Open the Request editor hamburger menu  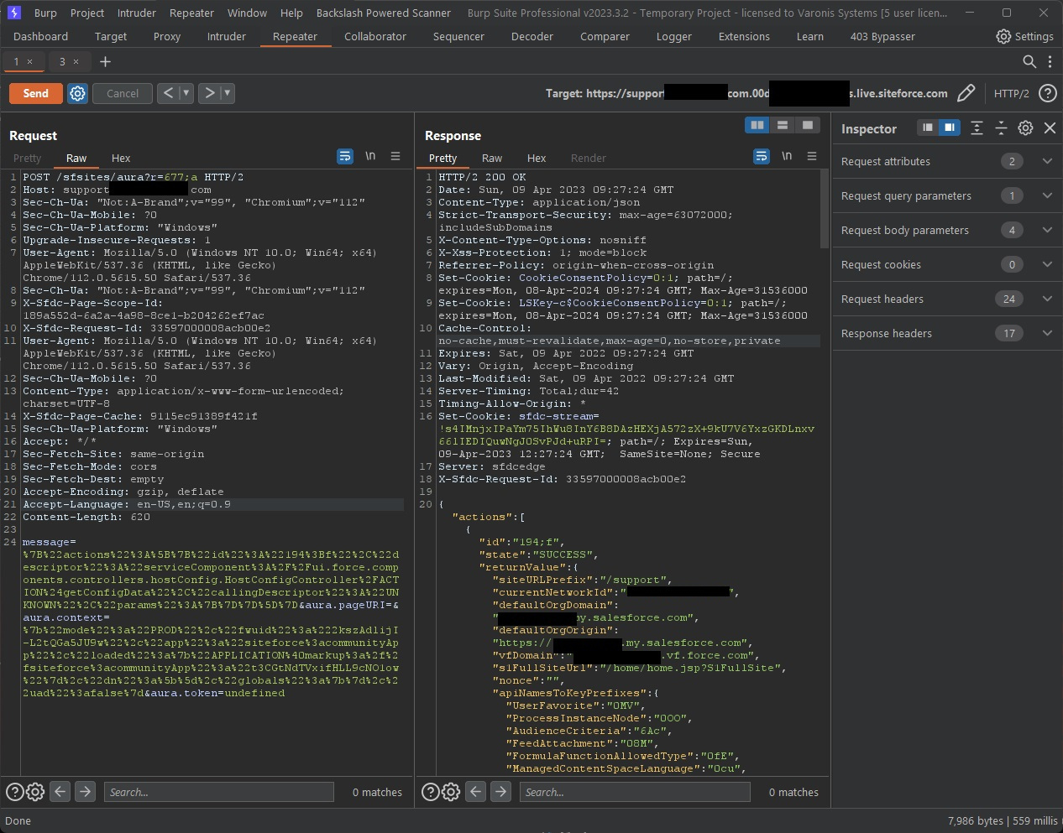(395, 156)
